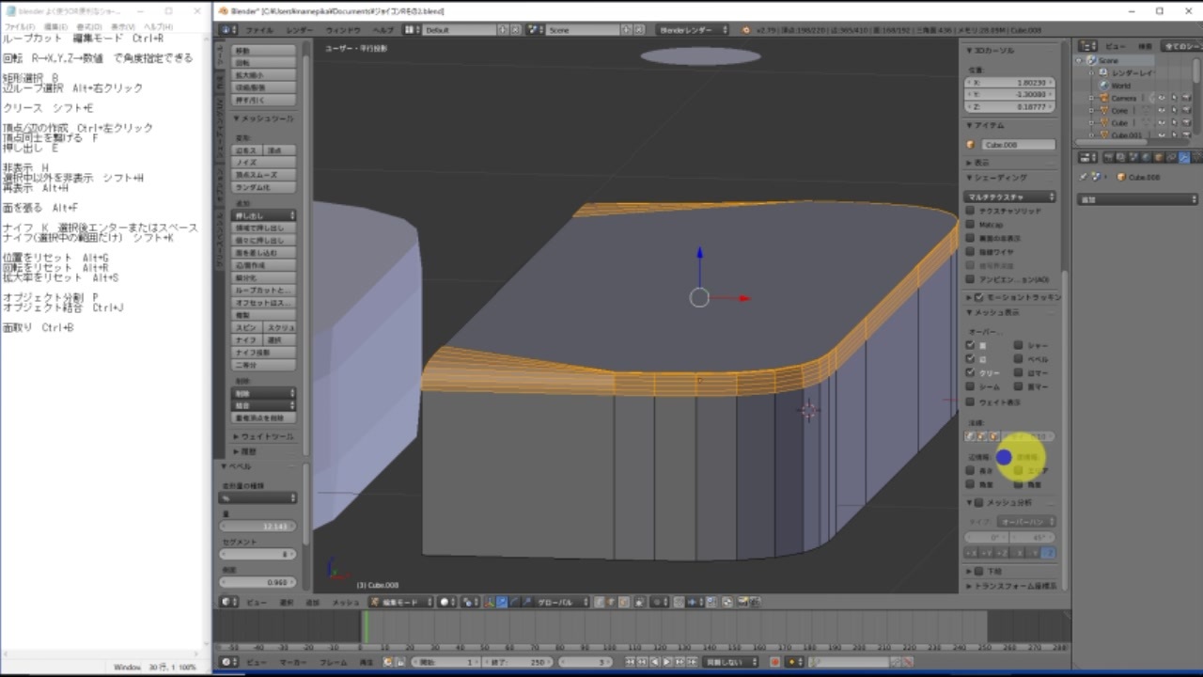
Task: Enable the Matcap checkbox
Action: coord(971,225)
